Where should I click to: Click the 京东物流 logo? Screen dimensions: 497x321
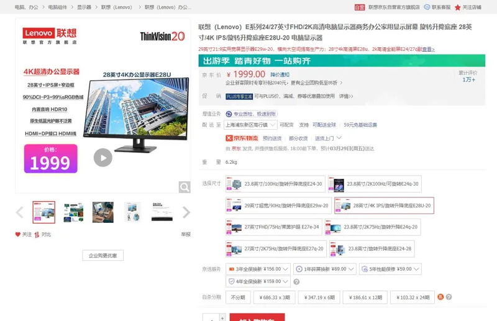click(x=242, y=138)
